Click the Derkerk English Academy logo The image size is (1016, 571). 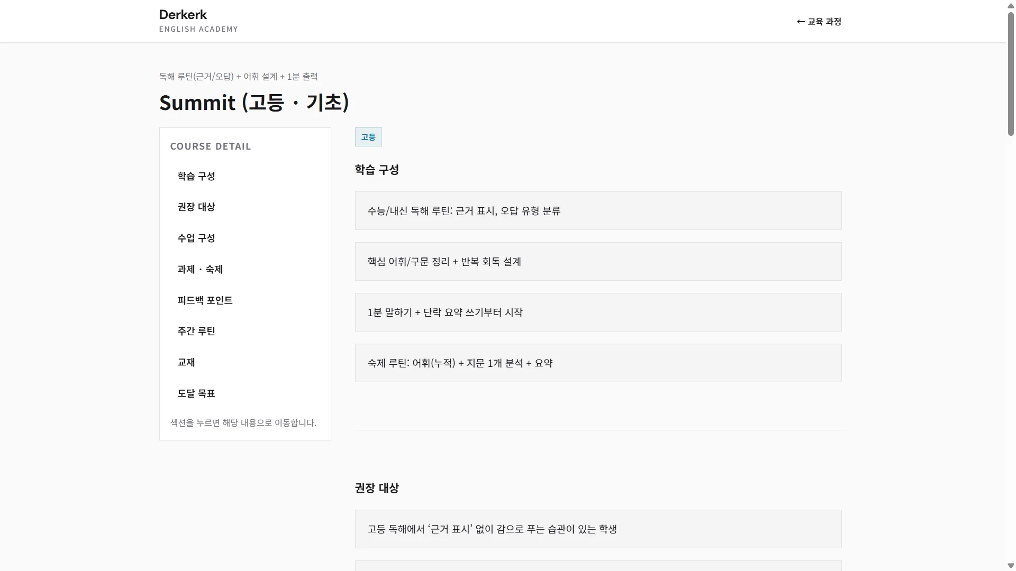click(x=198, y=20)
